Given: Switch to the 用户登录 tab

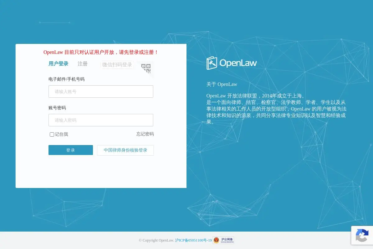Looking at the screenshot, I should 58,64.
